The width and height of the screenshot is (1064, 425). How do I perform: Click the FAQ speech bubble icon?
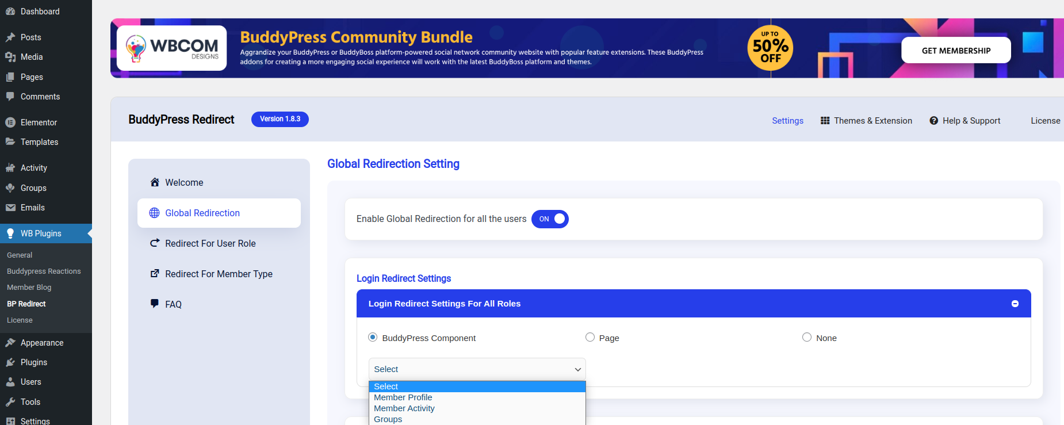pyautogui.click(x=155, y=304)
